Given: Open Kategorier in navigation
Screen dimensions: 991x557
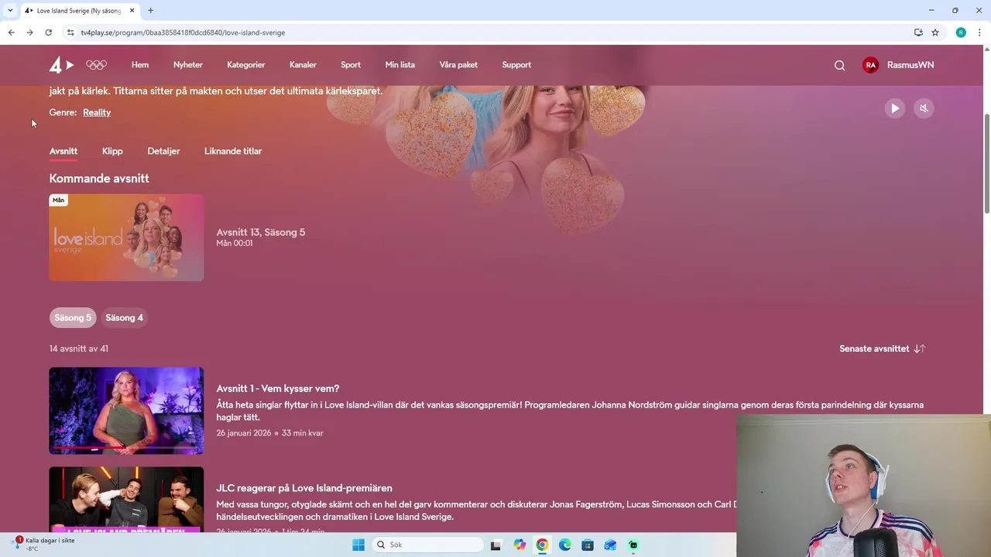Looking at the screenshot, I should tap(246, 65).
